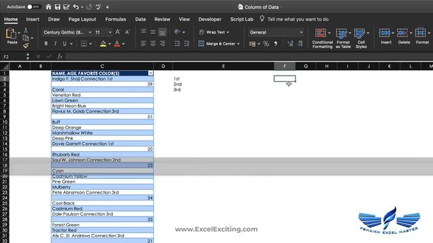Click Tell me what you want to do
Screen dimensions: 433x243
coord(298,20)
